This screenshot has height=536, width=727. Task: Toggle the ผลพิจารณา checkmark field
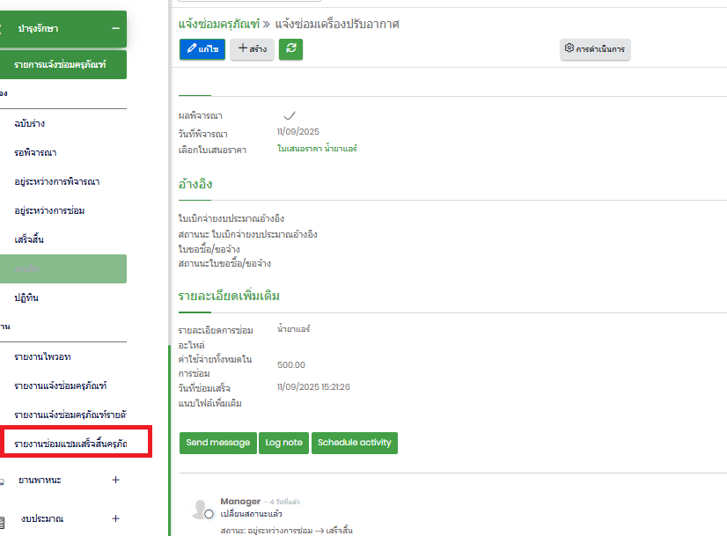[x=290, y=116]
